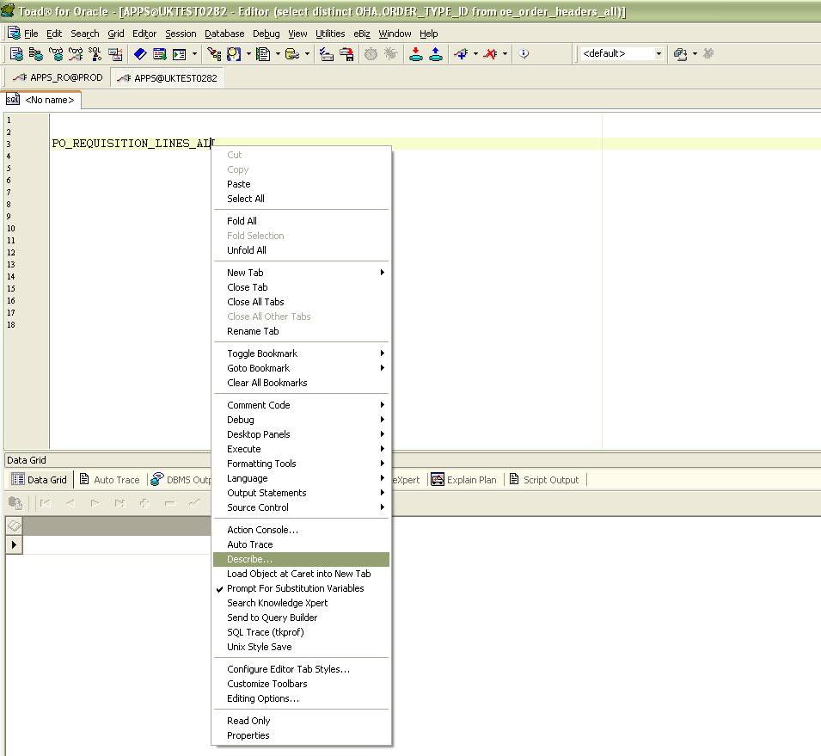Open the Database menu

click(224, 34)
